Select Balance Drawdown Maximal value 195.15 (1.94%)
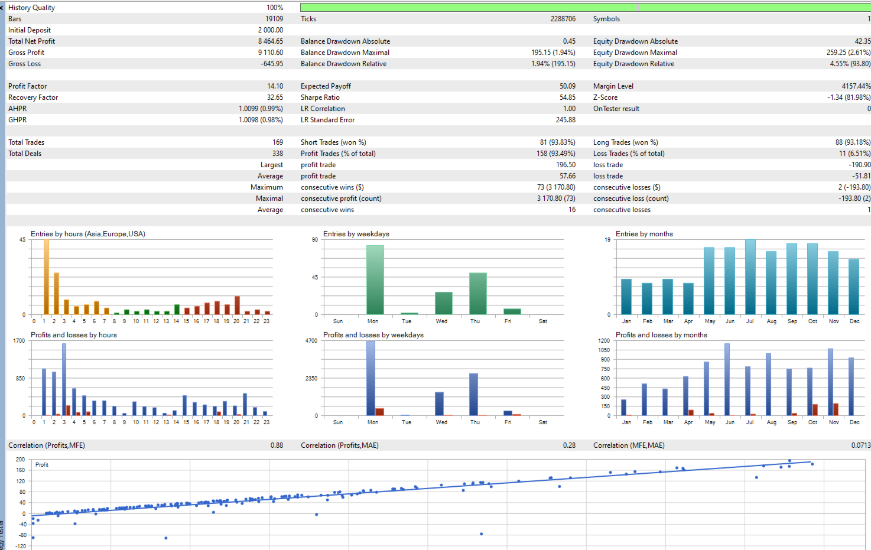The height and width of the screenshot is (550, 871). [554, 53]
